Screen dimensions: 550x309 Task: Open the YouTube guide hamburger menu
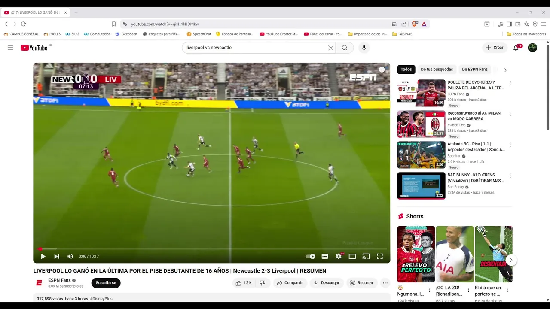click(x=10, y=48)
